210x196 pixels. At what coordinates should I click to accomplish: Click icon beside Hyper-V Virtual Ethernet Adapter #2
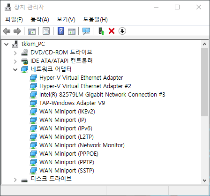[x=33, y=86]
